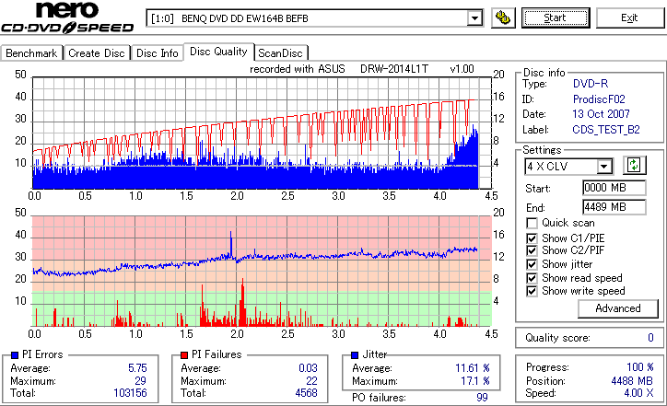Enable the Quick scan checkbox

point(532,223)
